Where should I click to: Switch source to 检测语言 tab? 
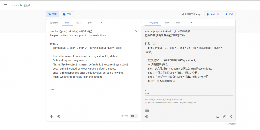tap(54, 23)
